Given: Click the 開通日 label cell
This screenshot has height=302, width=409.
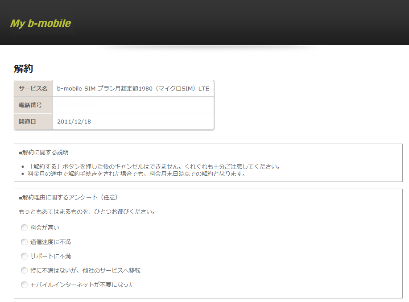Looking at the screenshot, I should [33, 121].
